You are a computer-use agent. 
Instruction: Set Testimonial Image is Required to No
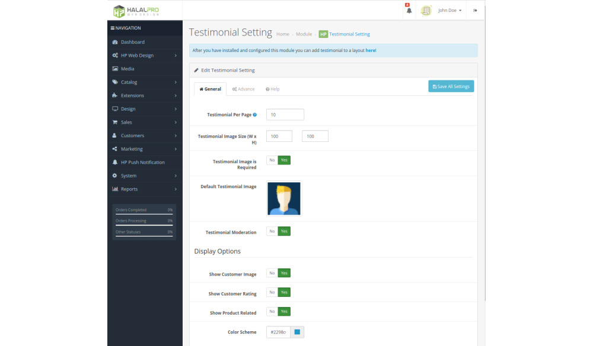coord(272,160)
